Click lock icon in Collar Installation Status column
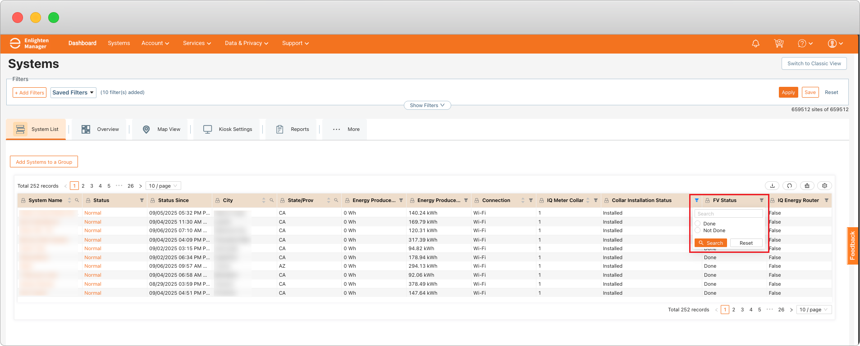This screenshot has height=346, width=860. click(607, 201)
